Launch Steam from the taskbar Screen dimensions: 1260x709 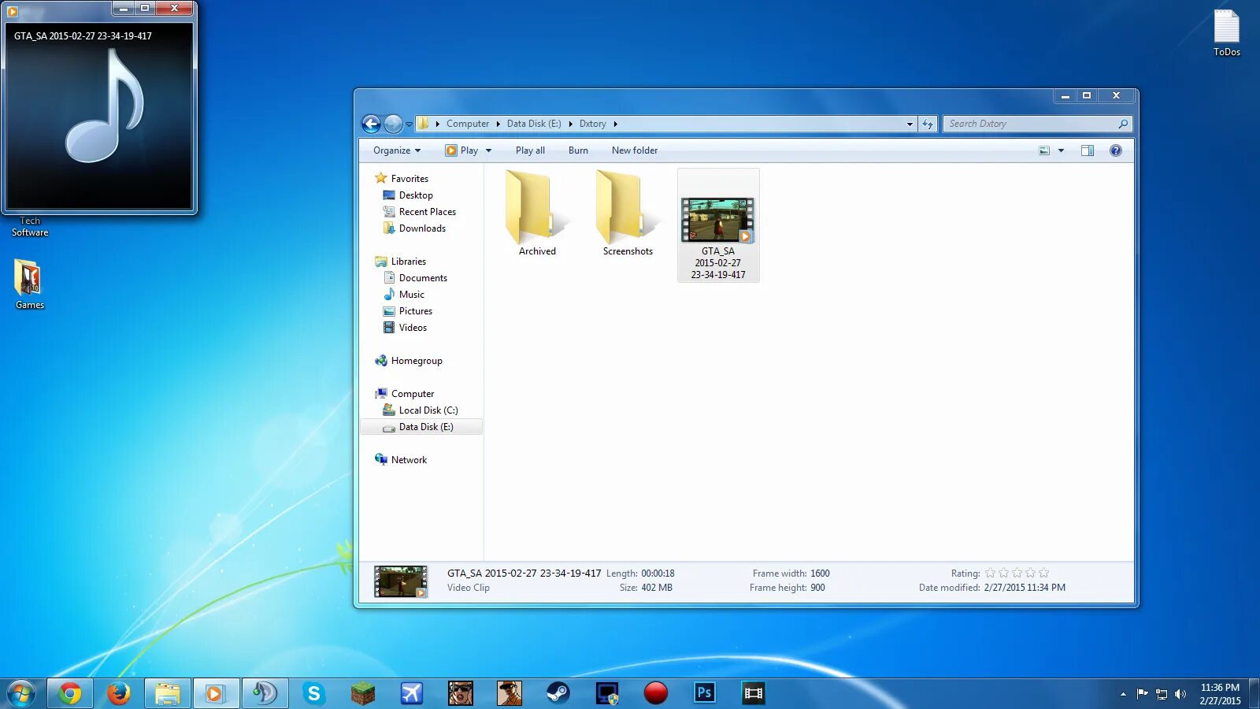[x=558, y=693]
